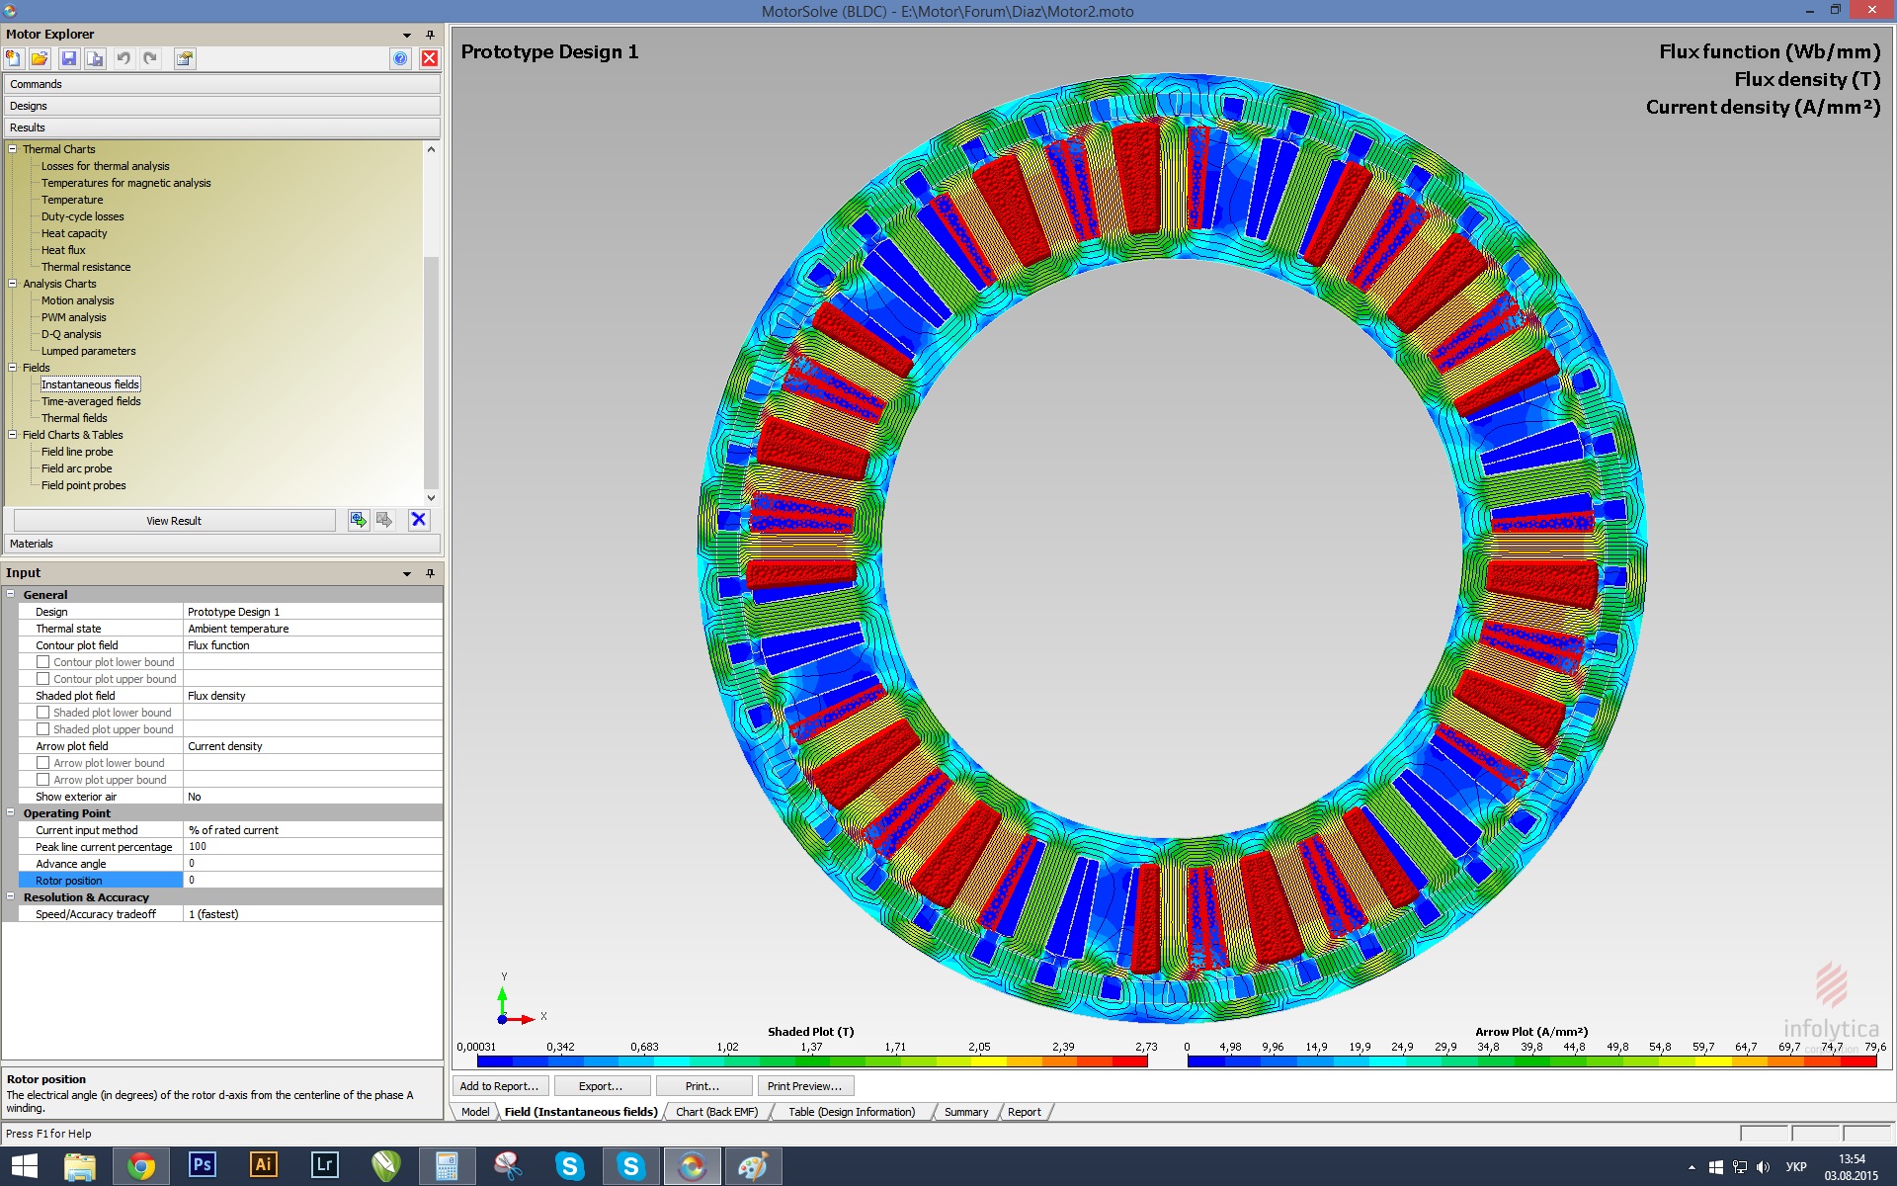Click the blue help question mark icon
This screenshot has width=1897, height=1186.
[400, 58]
